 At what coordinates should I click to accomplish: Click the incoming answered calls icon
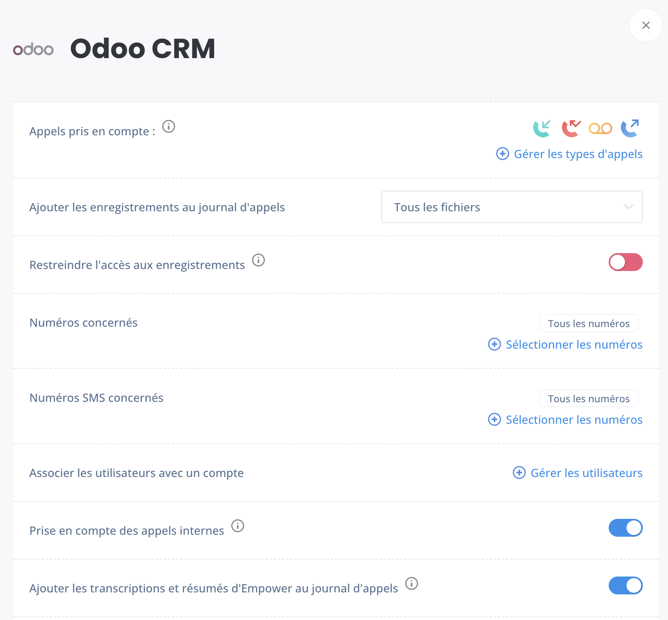pos(542,128)
